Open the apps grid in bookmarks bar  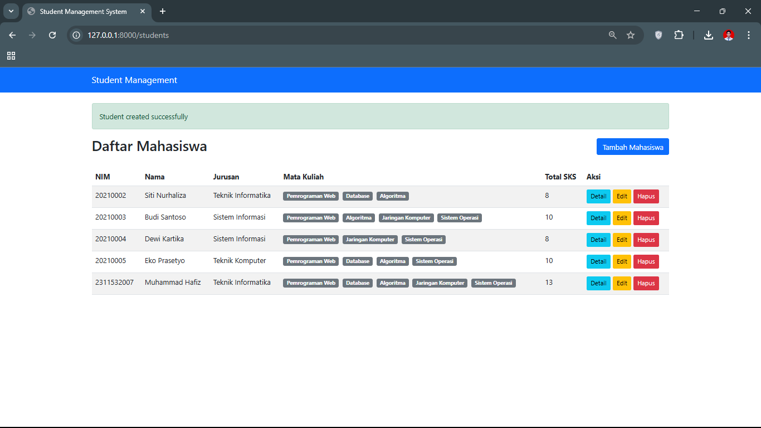11,56
